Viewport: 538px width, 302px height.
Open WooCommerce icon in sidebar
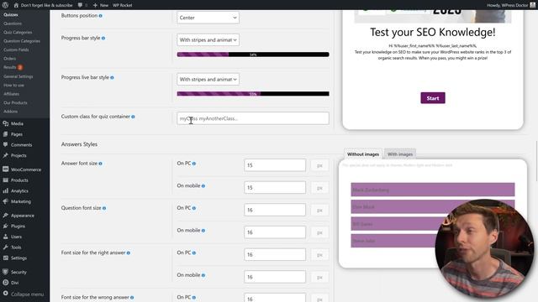[x=6, y=169]
